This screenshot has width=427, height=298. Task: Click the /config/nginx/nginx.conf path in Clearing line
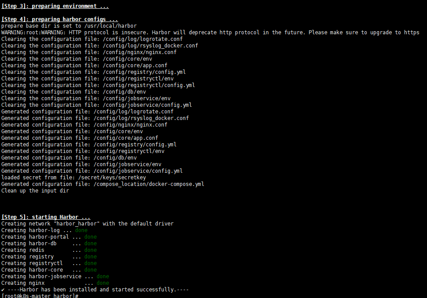pyautogui.click(x=140, y=52)
